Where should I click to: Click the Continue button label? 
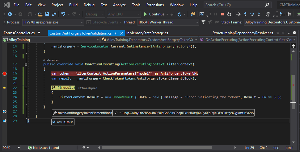157,14
